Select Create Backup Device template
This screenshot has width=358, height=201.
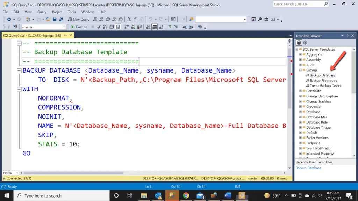coord(325,86)
